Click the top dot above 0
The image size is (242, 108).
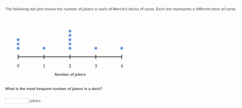[x=18, y=40]
